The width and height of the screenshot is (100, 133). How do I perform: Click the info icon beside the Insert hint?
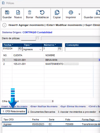(x=4, y=25)
